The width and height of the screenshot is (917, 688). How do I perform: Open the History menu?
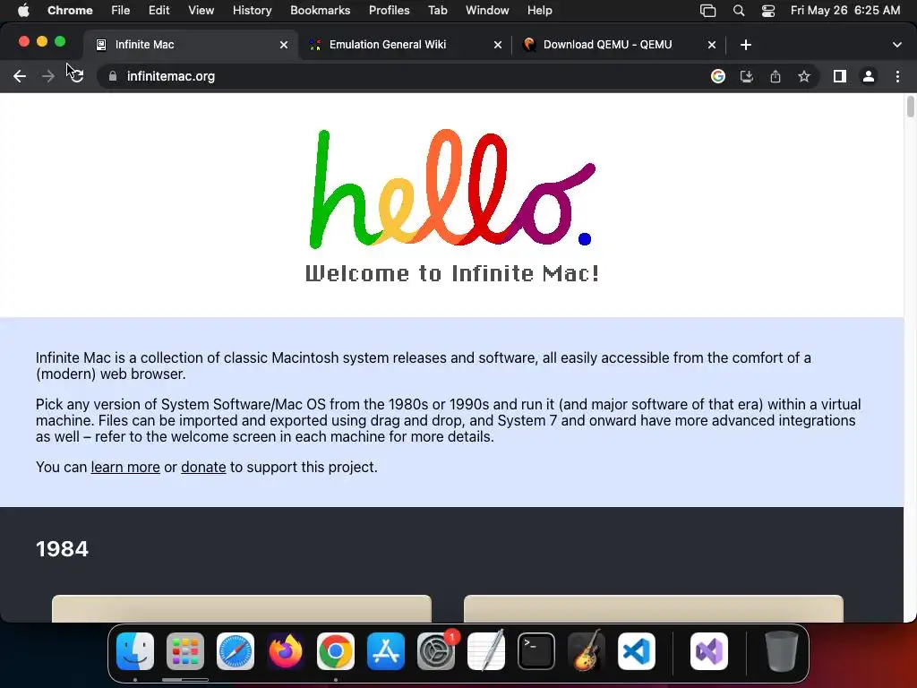[252, 10]
